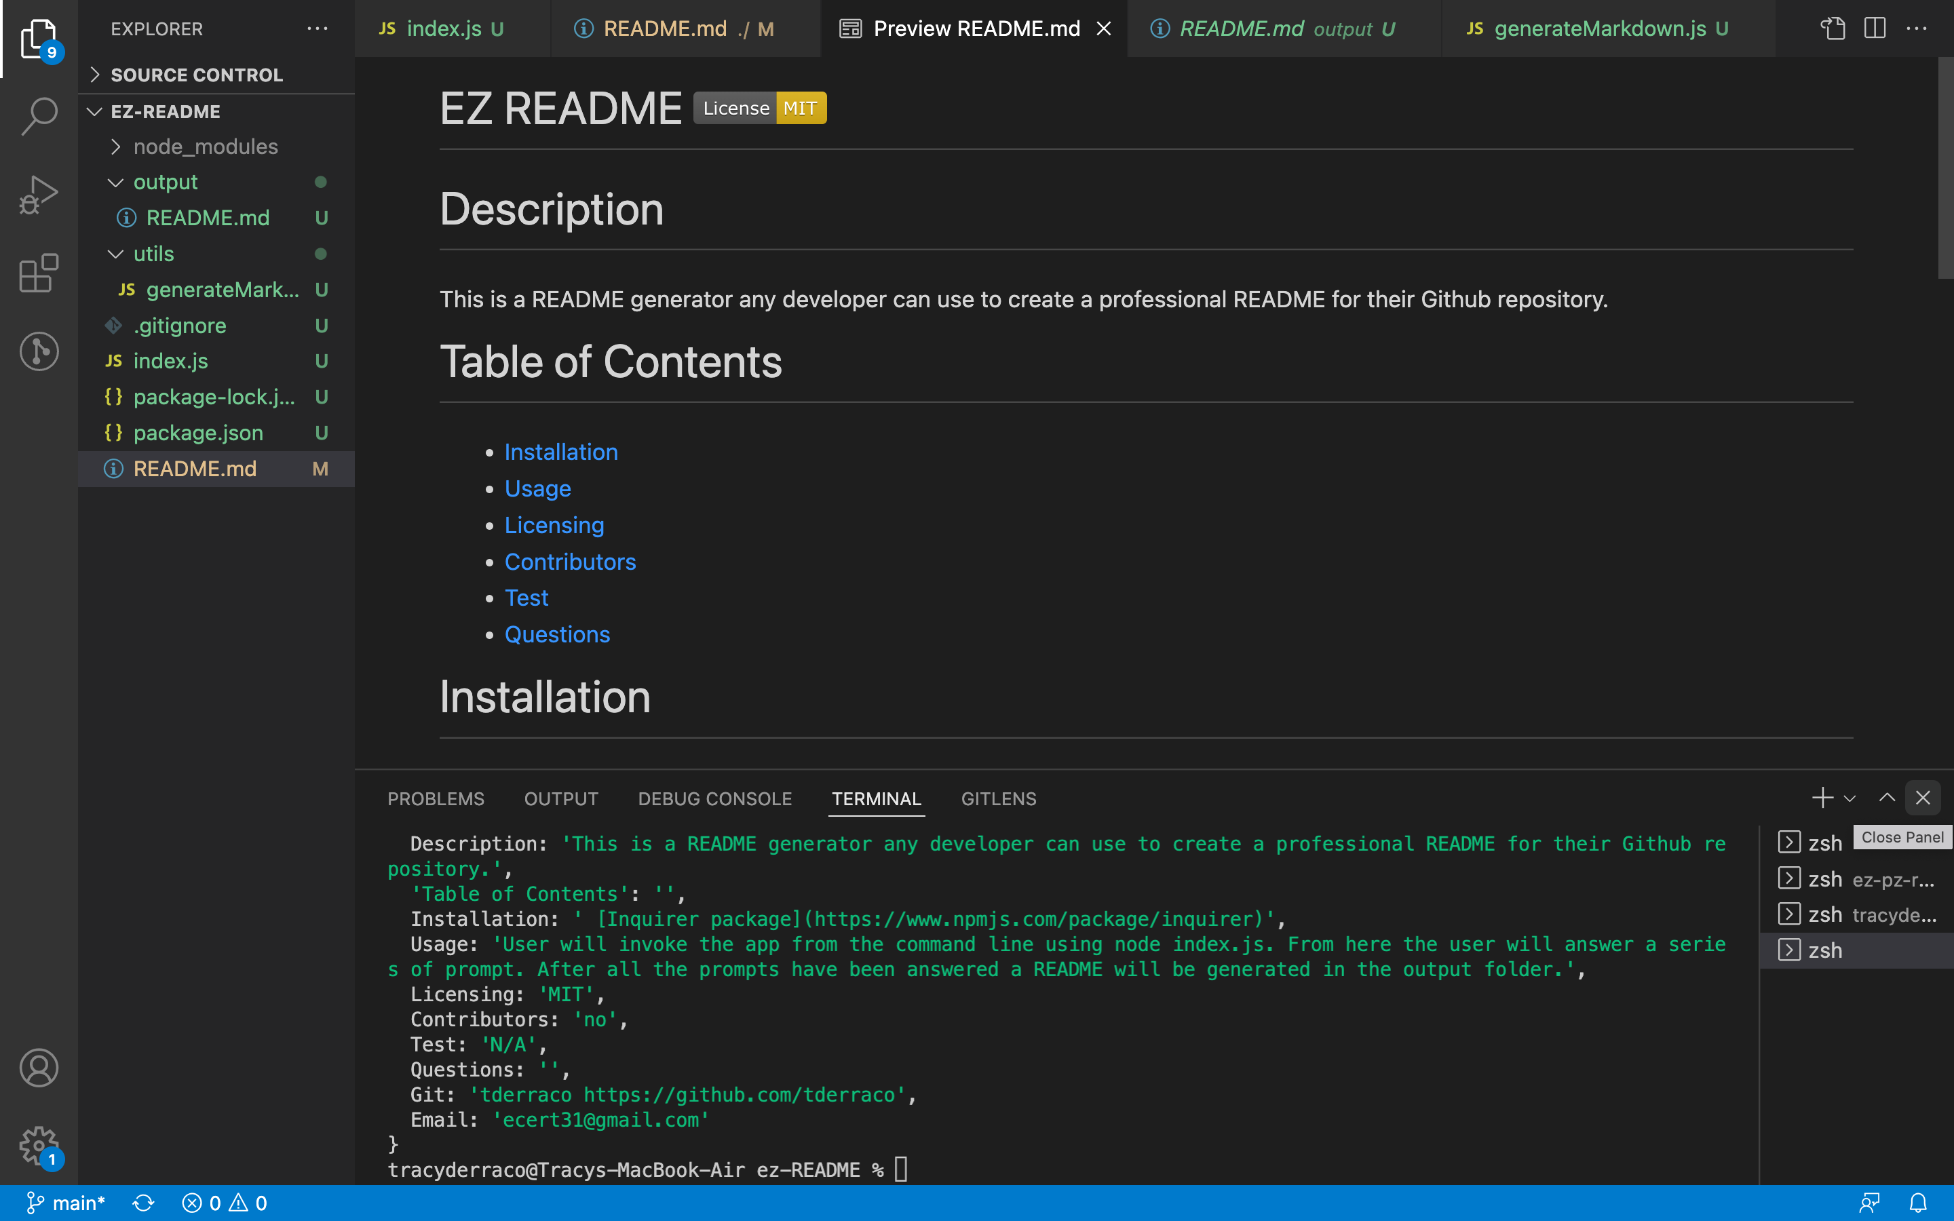Image resolution: width=1954 pixels, height=1221 pixels.
Task: Open the Explorer view icon
Action: (39, 39)
